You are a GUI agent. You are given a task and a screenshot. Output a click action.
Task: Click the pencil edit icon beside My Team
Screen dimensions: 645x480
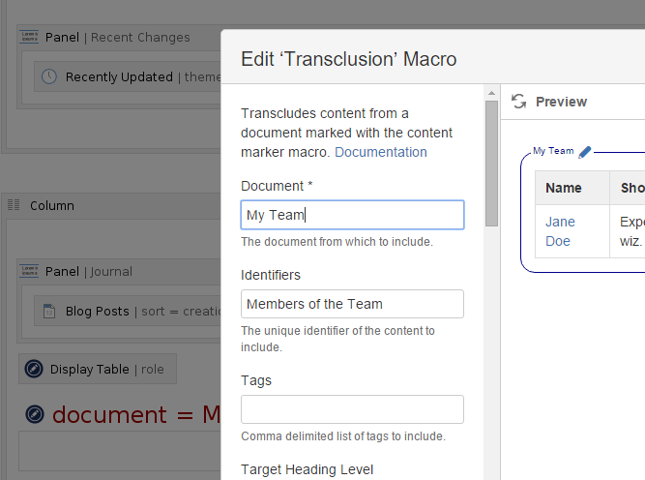[585, 152]
